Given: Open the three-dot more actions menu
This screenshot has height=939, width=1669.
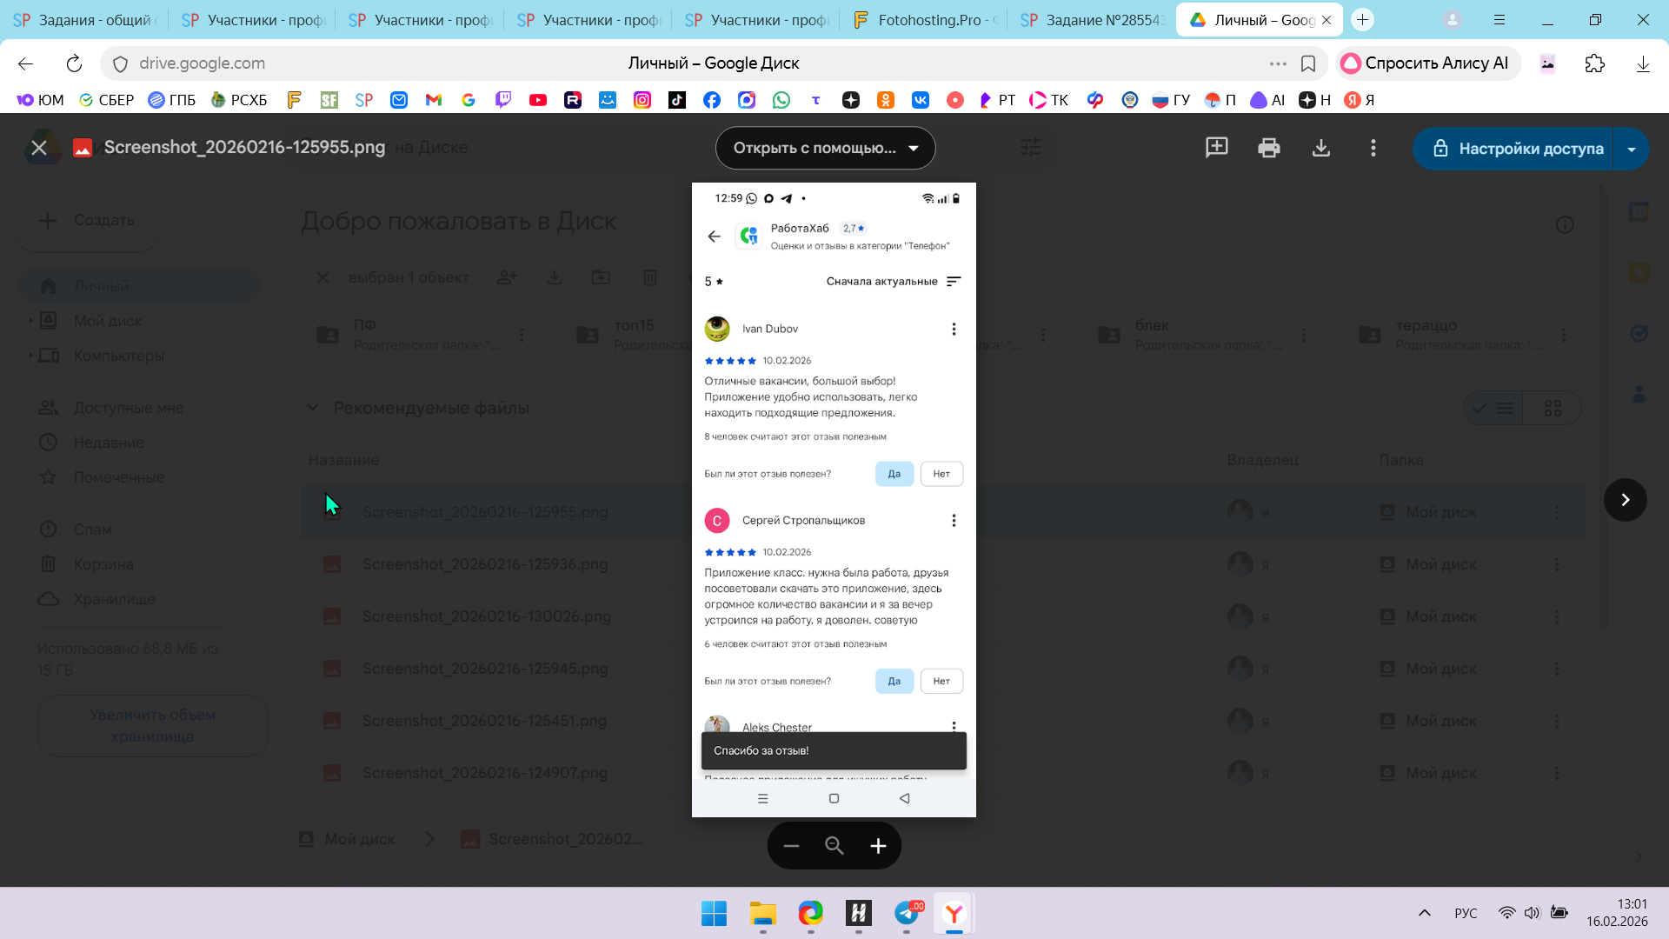Looking at the screenshot, I should point(1373,148).
